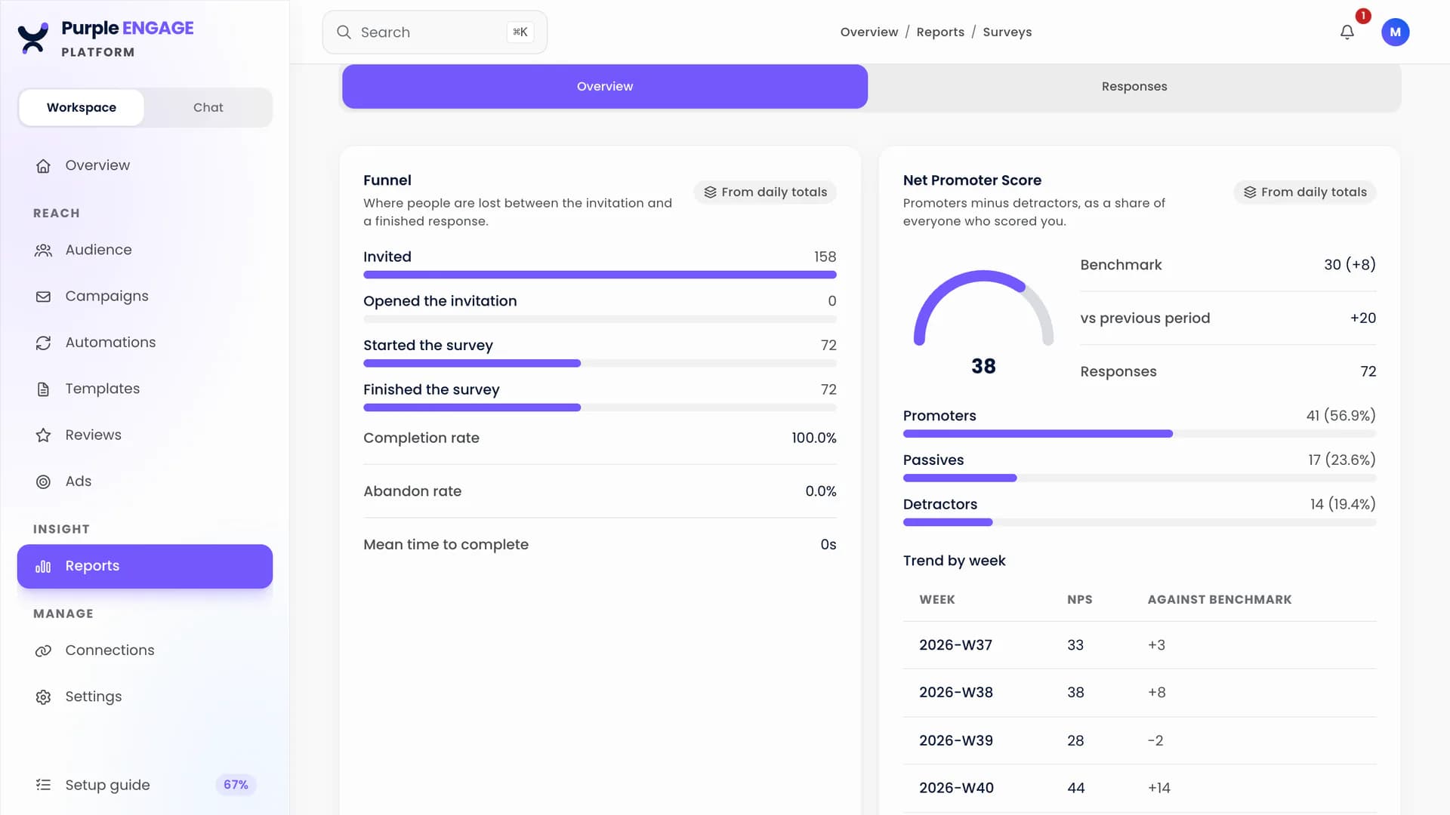Image resolution: width=1450 pixels, height=815 pixels.
Task: Click the Campaigns envelope icon
Action: [43, 297]
